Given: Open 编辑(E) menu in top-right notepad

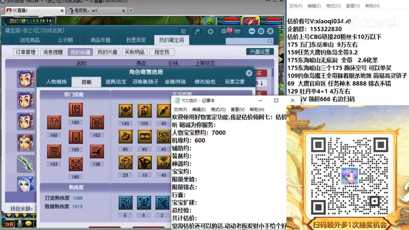Looking at the screenshot, I should click(314, 6).
